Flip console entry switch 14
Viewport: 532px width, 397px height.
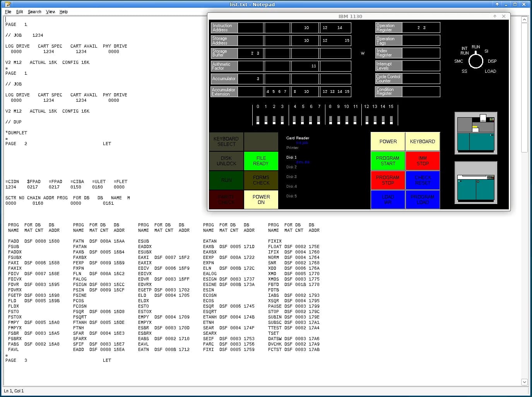click(x=383, y=120)
